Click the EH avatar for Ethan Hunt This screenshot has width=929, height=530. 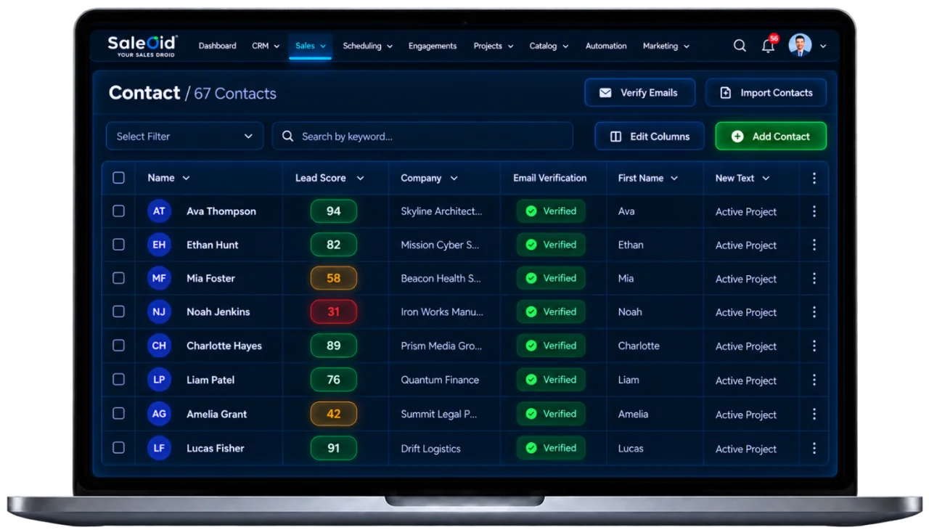tap(159, 245)
